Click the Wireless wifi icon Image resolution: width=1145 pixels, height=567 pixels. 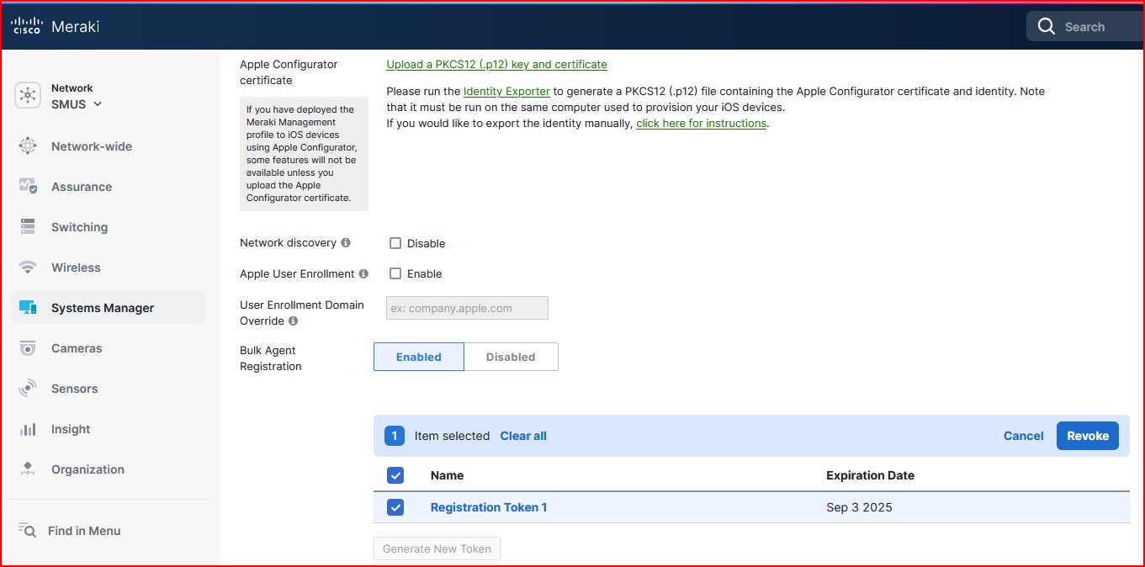[x=28, y=268]
